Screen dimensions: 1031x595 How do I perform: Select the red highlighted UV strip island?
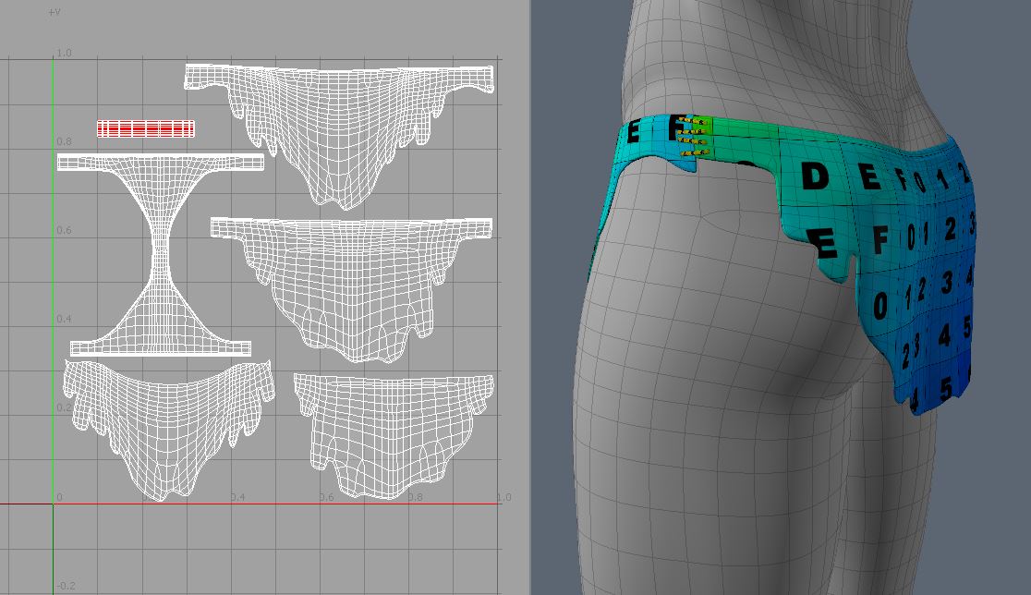tap(146, 128)
